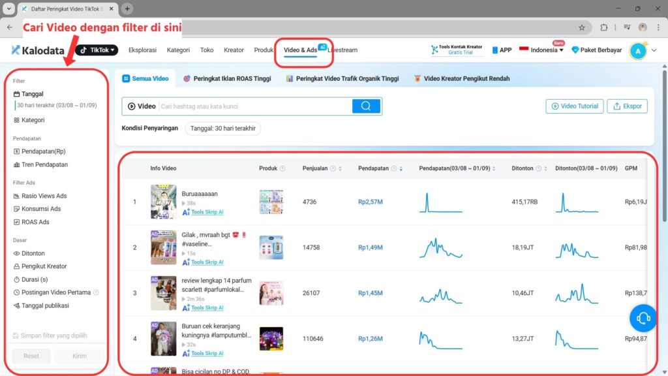
Task: Open the Kreator menu
Action: coord(234,50)
